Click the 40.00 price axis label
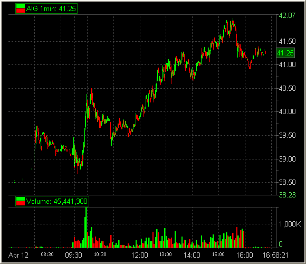Screen dimensions: 306x264 [x=287, y=112]
